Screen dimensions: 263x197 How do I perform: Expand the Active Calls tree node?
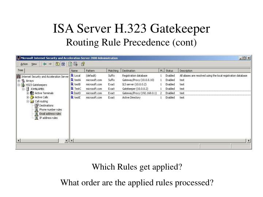(28, 97)
